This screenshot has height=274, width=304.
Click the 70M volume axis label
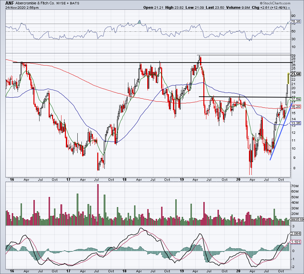(x=295, y=186)
